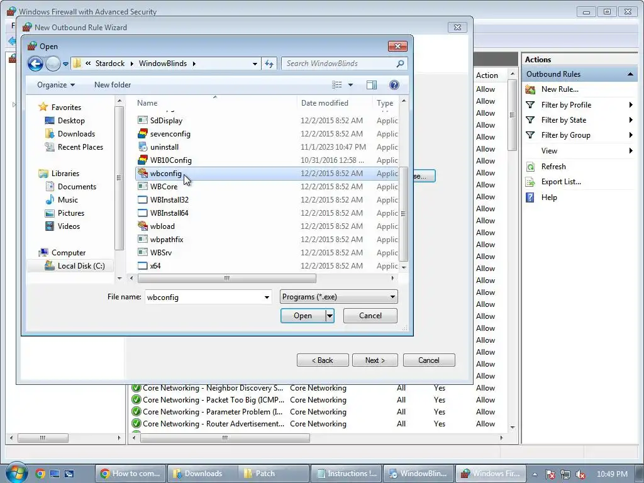The width and height of the screenshot is (644, 483).
Task: Select the wbconfig file icon
Action: click(x=143, y=173)
